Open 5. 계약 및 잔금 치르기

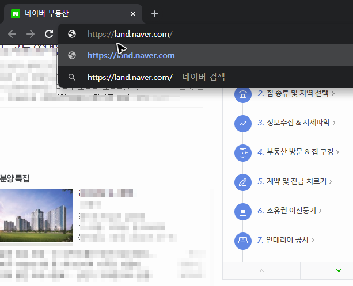295,181
